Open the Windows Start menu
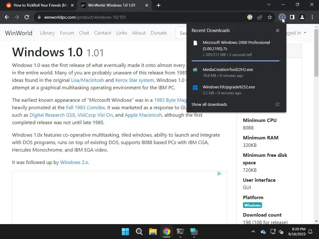This screenshot has width=319, height=239. pos(125,232)
